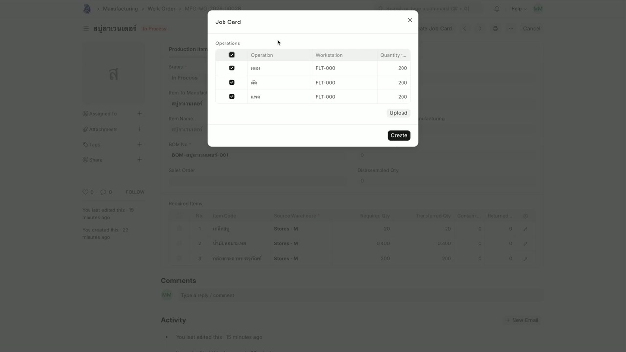
Task: Click the Sales Order input field
Action: click(x=258, y=181)
